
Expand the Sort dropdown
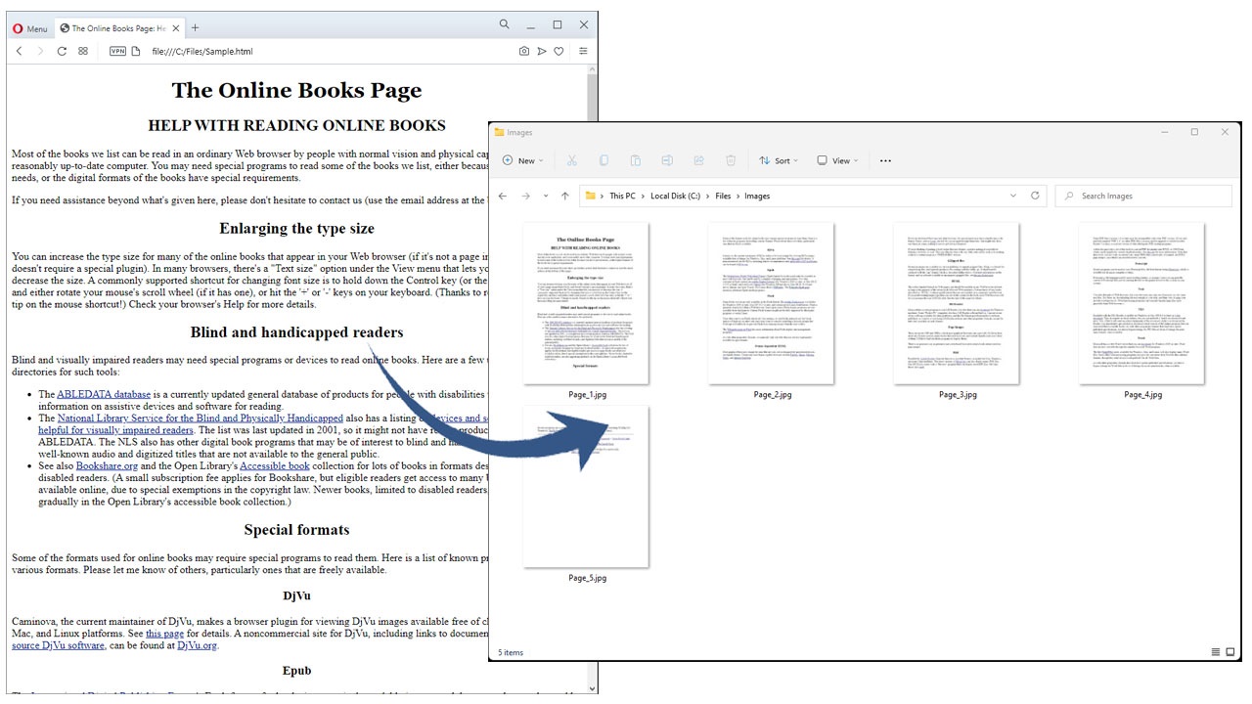(x=779, y=160)
